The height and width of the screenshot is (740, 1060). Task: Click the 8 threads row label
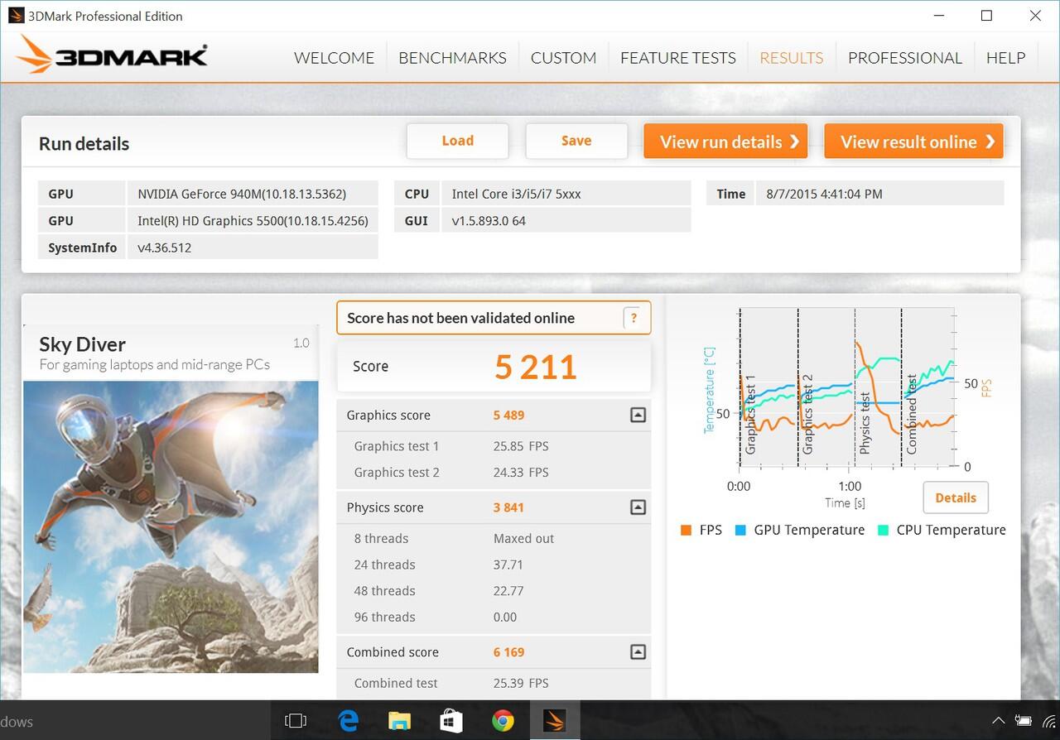tap(381, 539)
